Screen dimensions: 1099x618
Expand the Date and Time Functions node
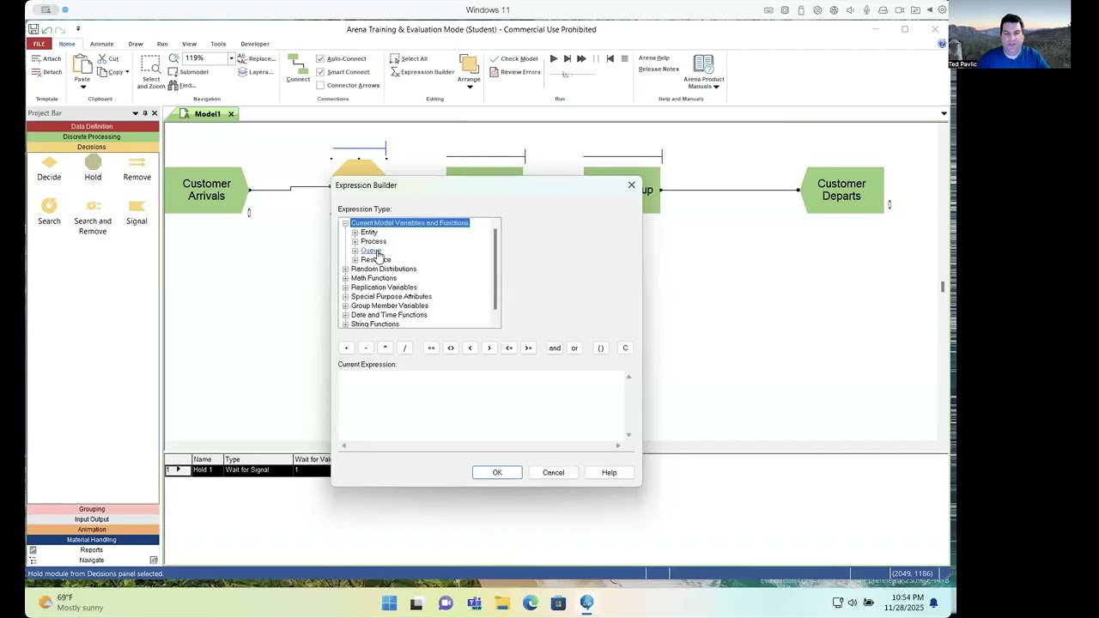pos(345,315)
